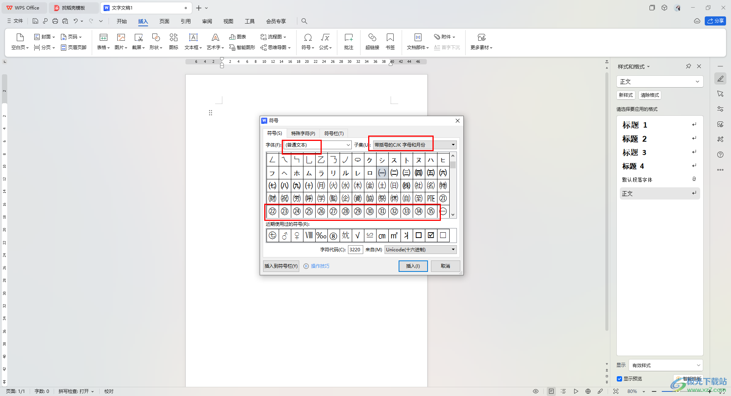731x396 pixels.
Task: Open the 审阅 ribbon tab
Action: (x=207, y=21)
